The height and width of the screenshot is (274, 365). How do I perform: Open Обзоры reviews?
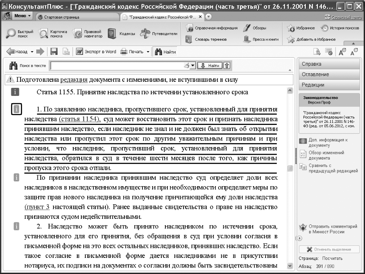(255, 28)
